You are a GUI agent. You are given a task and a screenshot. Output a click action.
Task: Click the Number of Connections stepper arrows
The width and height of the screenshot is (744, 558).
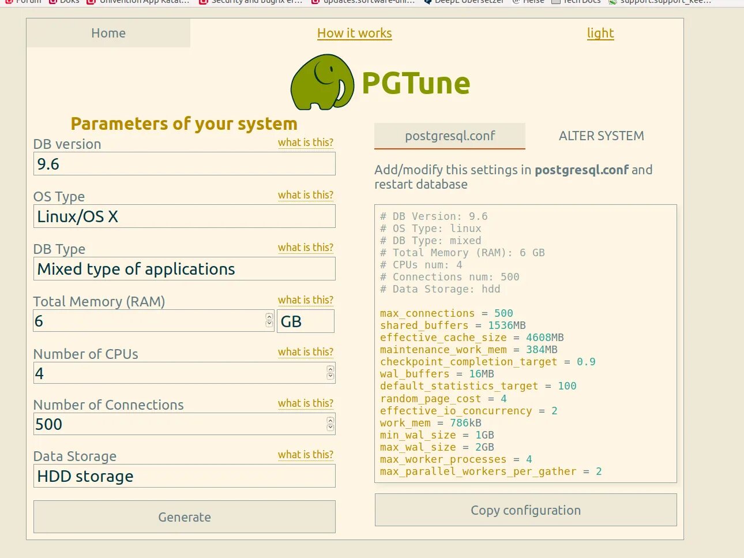coord(330,424)
